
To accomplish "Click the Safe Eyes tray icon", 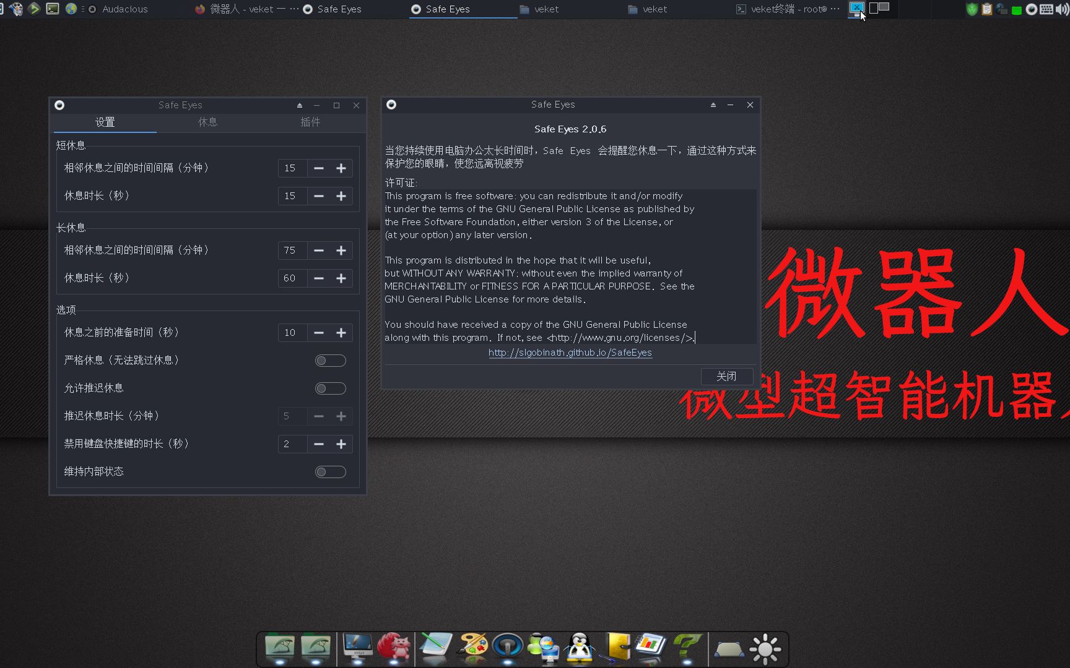I will 1032,9.
